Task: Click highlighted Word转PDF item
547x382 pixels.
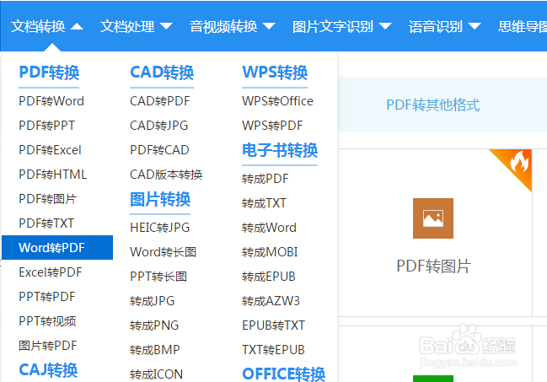Action: [57, 248]
